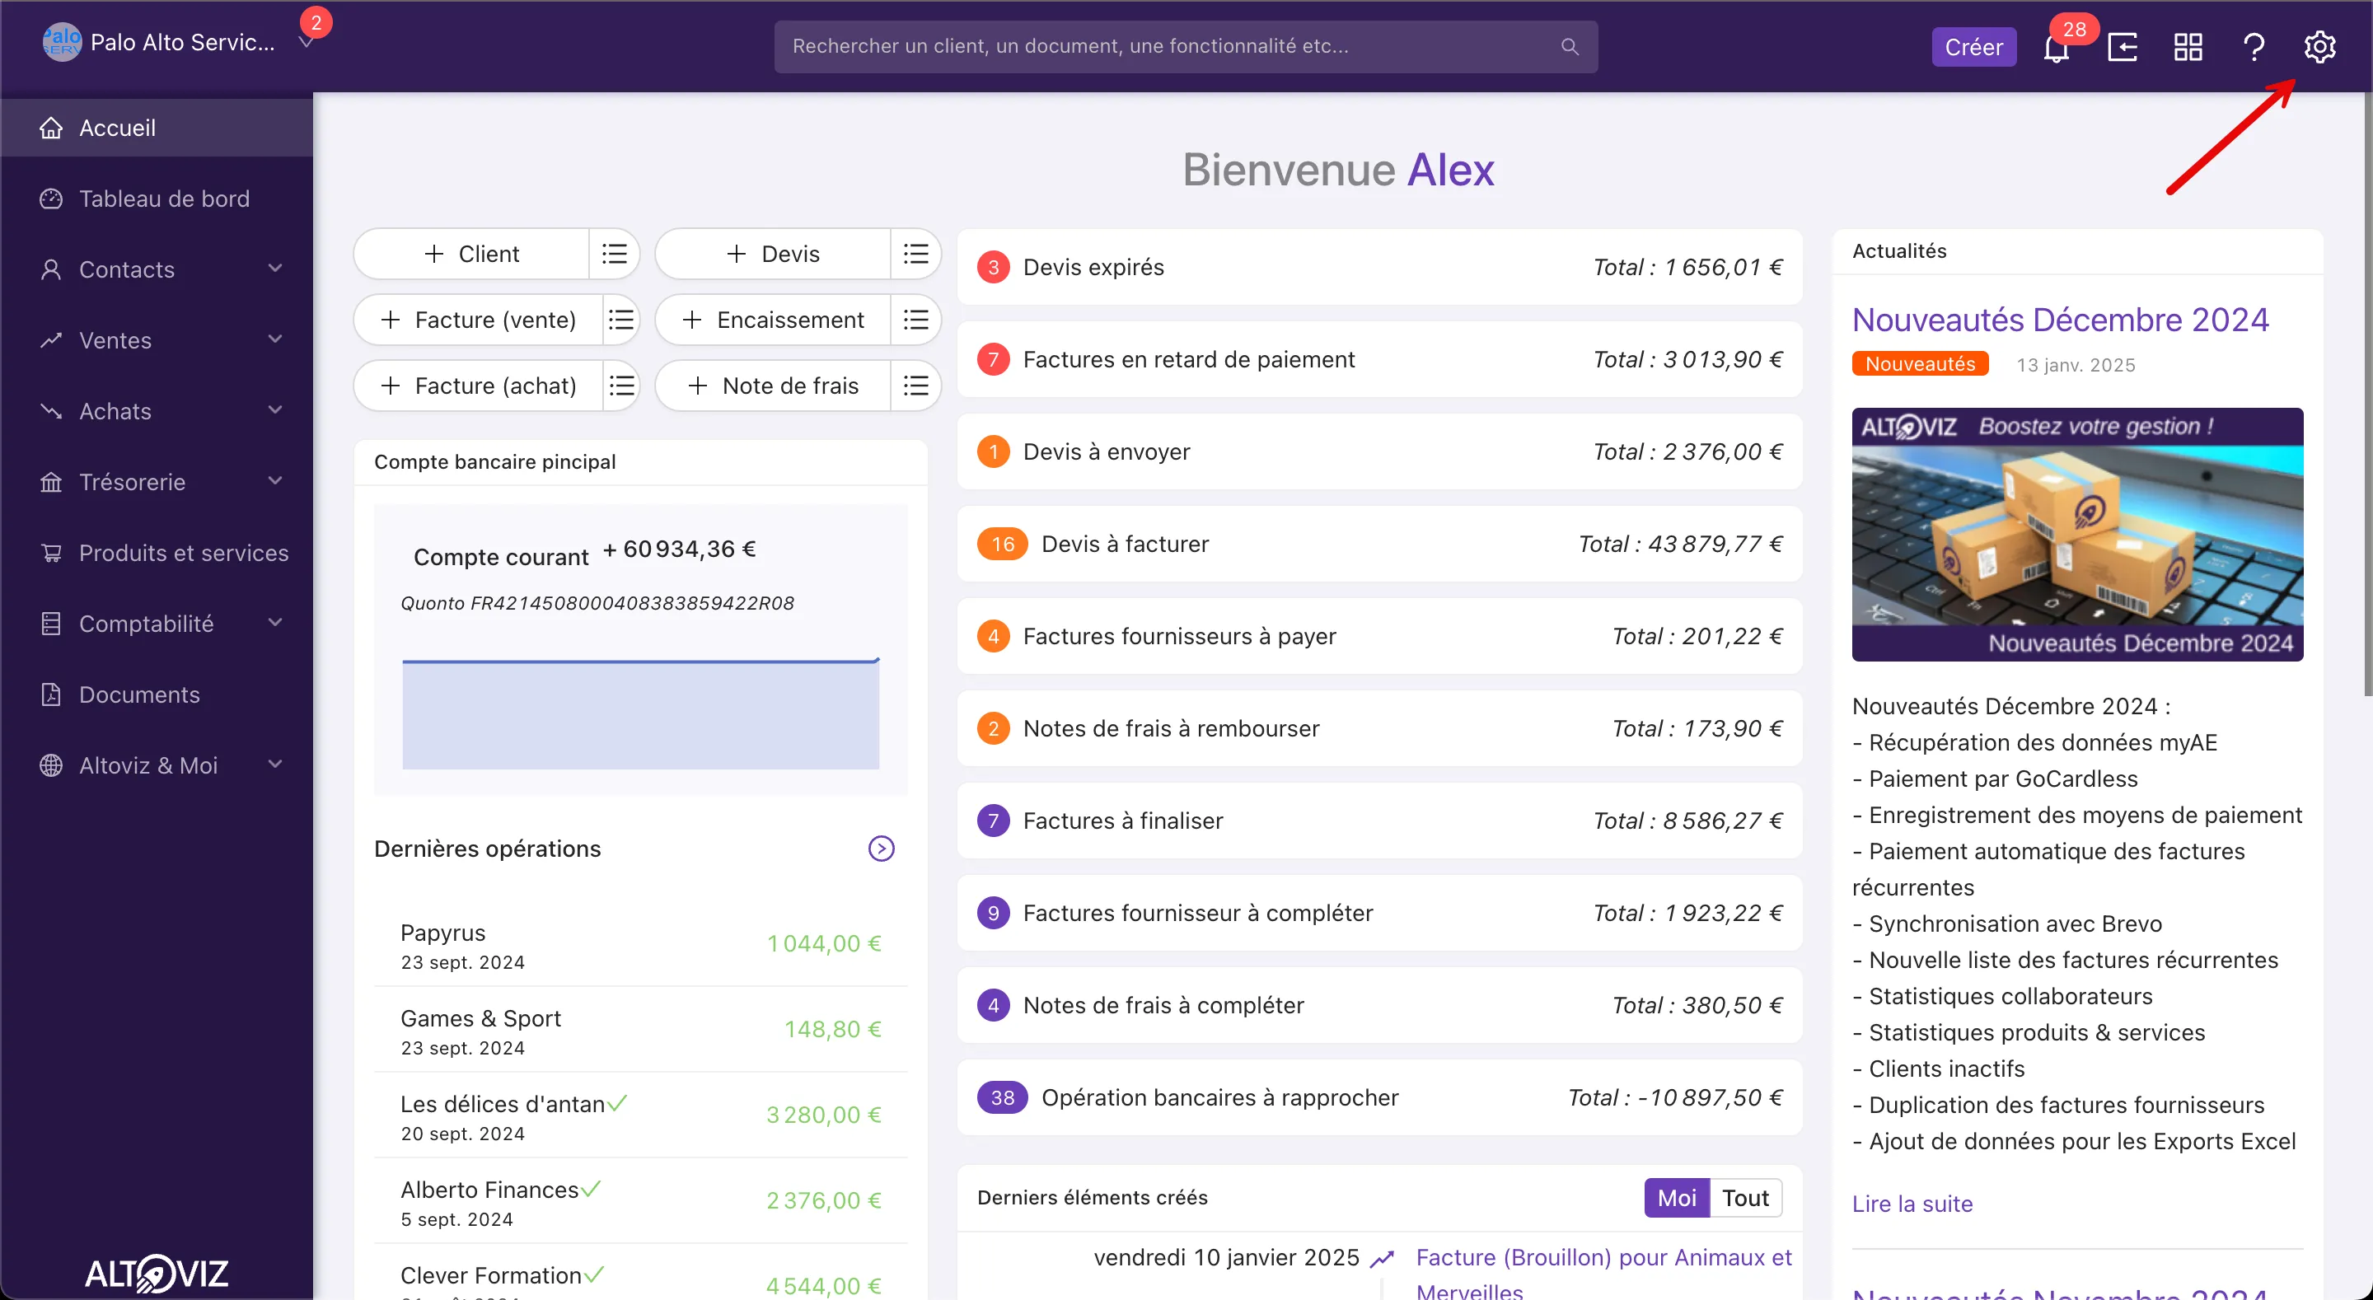The image size is (2373, 1300).
Task: Click the Comptabilité ledger icon
Action: [x=50, y=624]
